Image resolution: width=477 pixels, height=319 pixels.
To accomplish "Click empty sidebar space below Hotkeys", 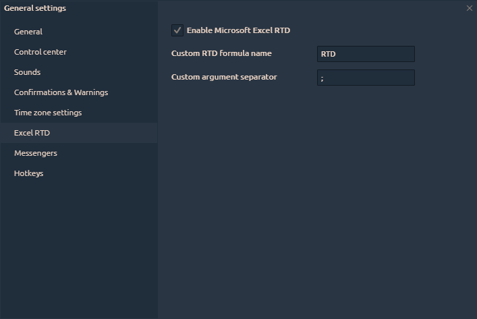I will click(78, 250).
